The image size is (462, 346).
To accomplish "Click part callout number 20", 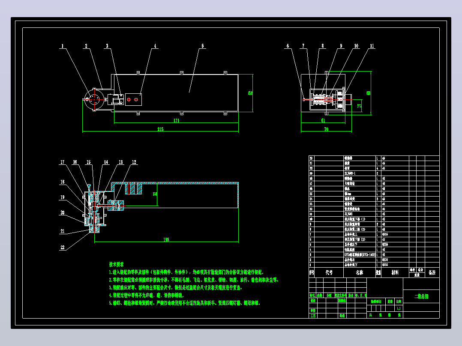I will point(62,212).
